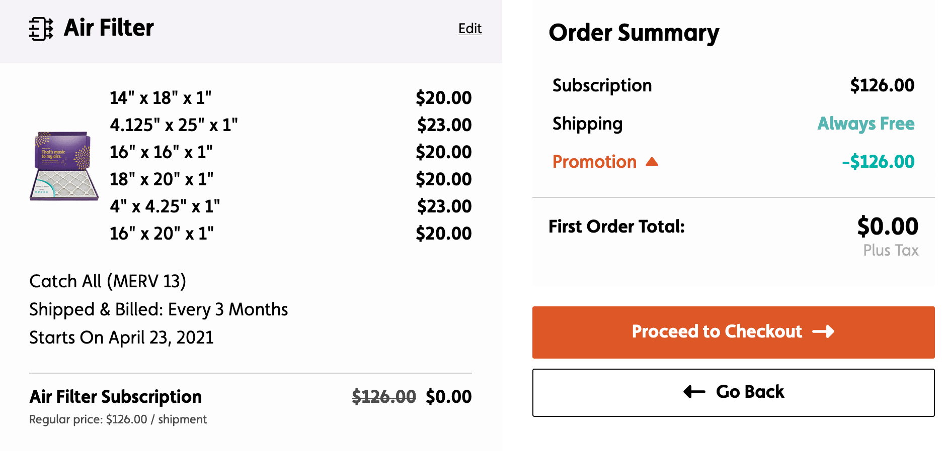Click the 4" x 4.25" x 1" filter size
943x451 pixels.
165,206
